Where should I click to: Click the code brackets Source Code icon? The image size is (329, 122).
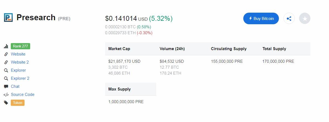pos(6,95)
